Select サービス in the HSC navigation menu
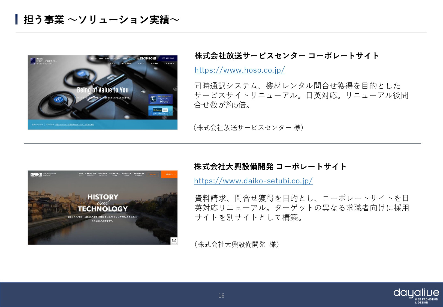Screen dimensions: 443x307 point(141,64)
